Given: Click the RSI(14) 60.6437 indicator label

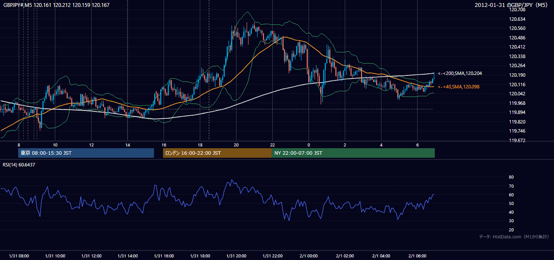Looking at the screenshot, I should pos(19,165).
